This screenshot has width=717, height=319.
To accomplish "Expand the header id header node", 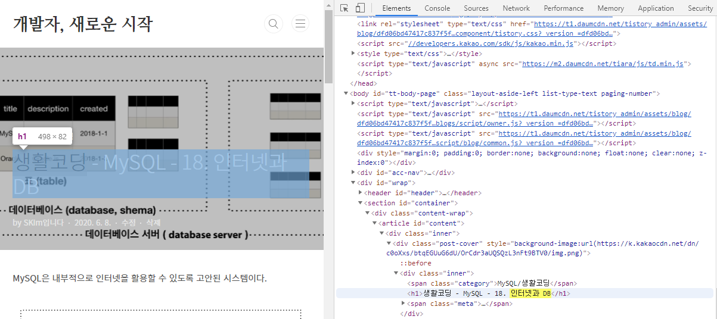I will tap(360, 193).
